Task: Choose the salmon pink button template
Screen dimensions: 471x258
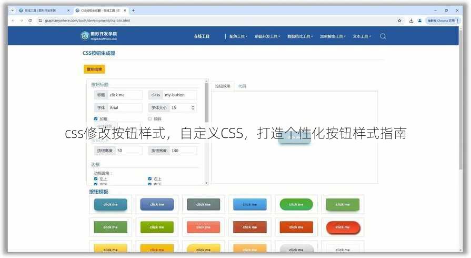Action: pos(203,227)
